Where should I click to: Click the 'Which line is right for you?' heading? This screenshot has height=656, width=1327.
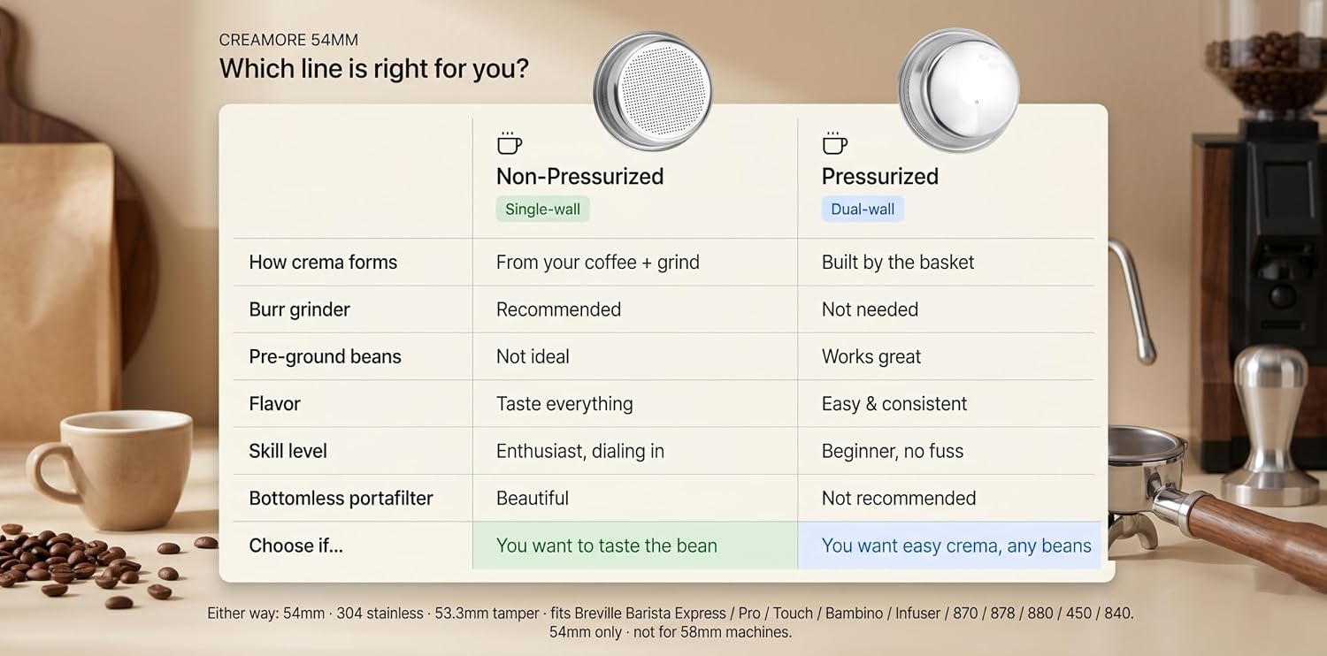pos(374,68)
